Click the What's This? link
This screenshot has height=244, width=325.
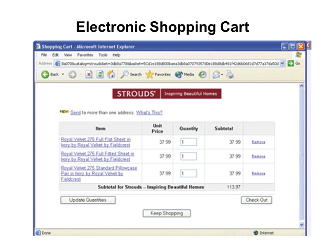149,113
